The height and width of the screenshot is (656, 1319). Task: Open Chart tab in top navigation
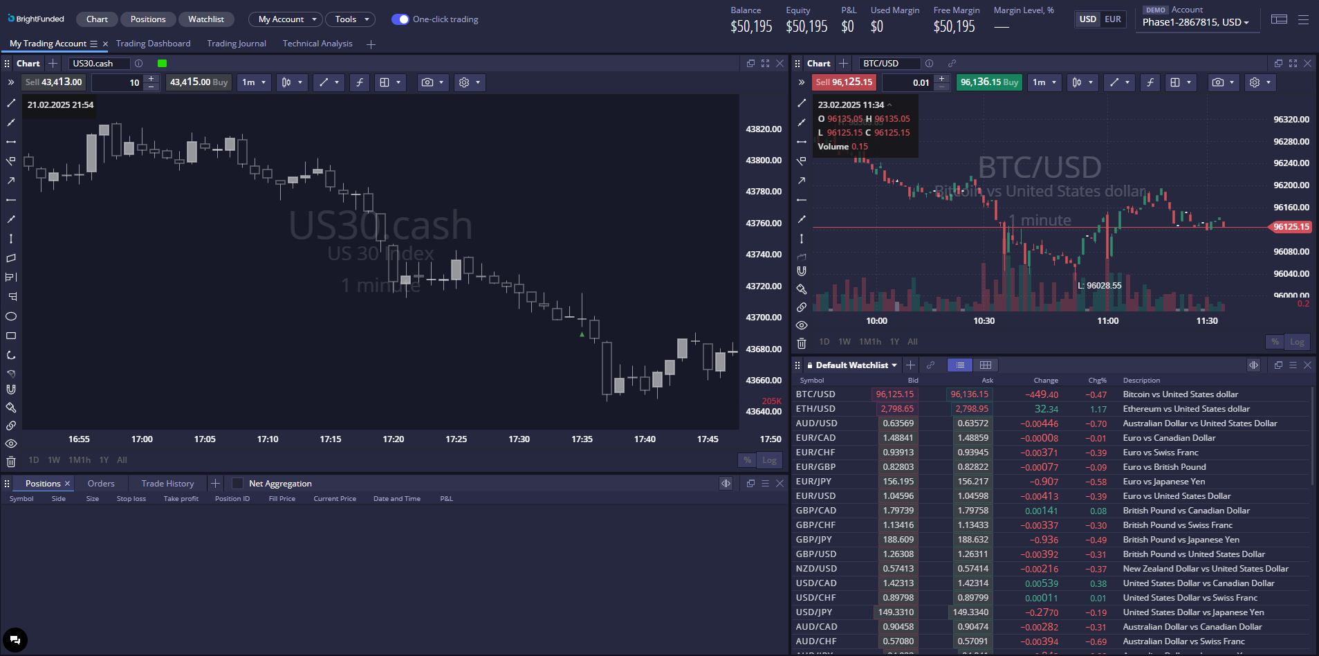pyautogui.click(x=97, y=19)
